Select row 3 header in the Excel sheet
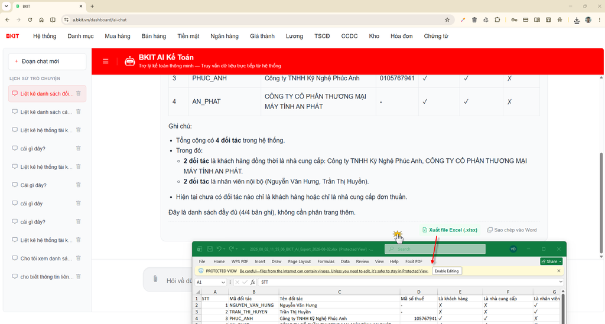Image resolution: width=605 pixels, height=324 pixels. (x=197, y=312)
